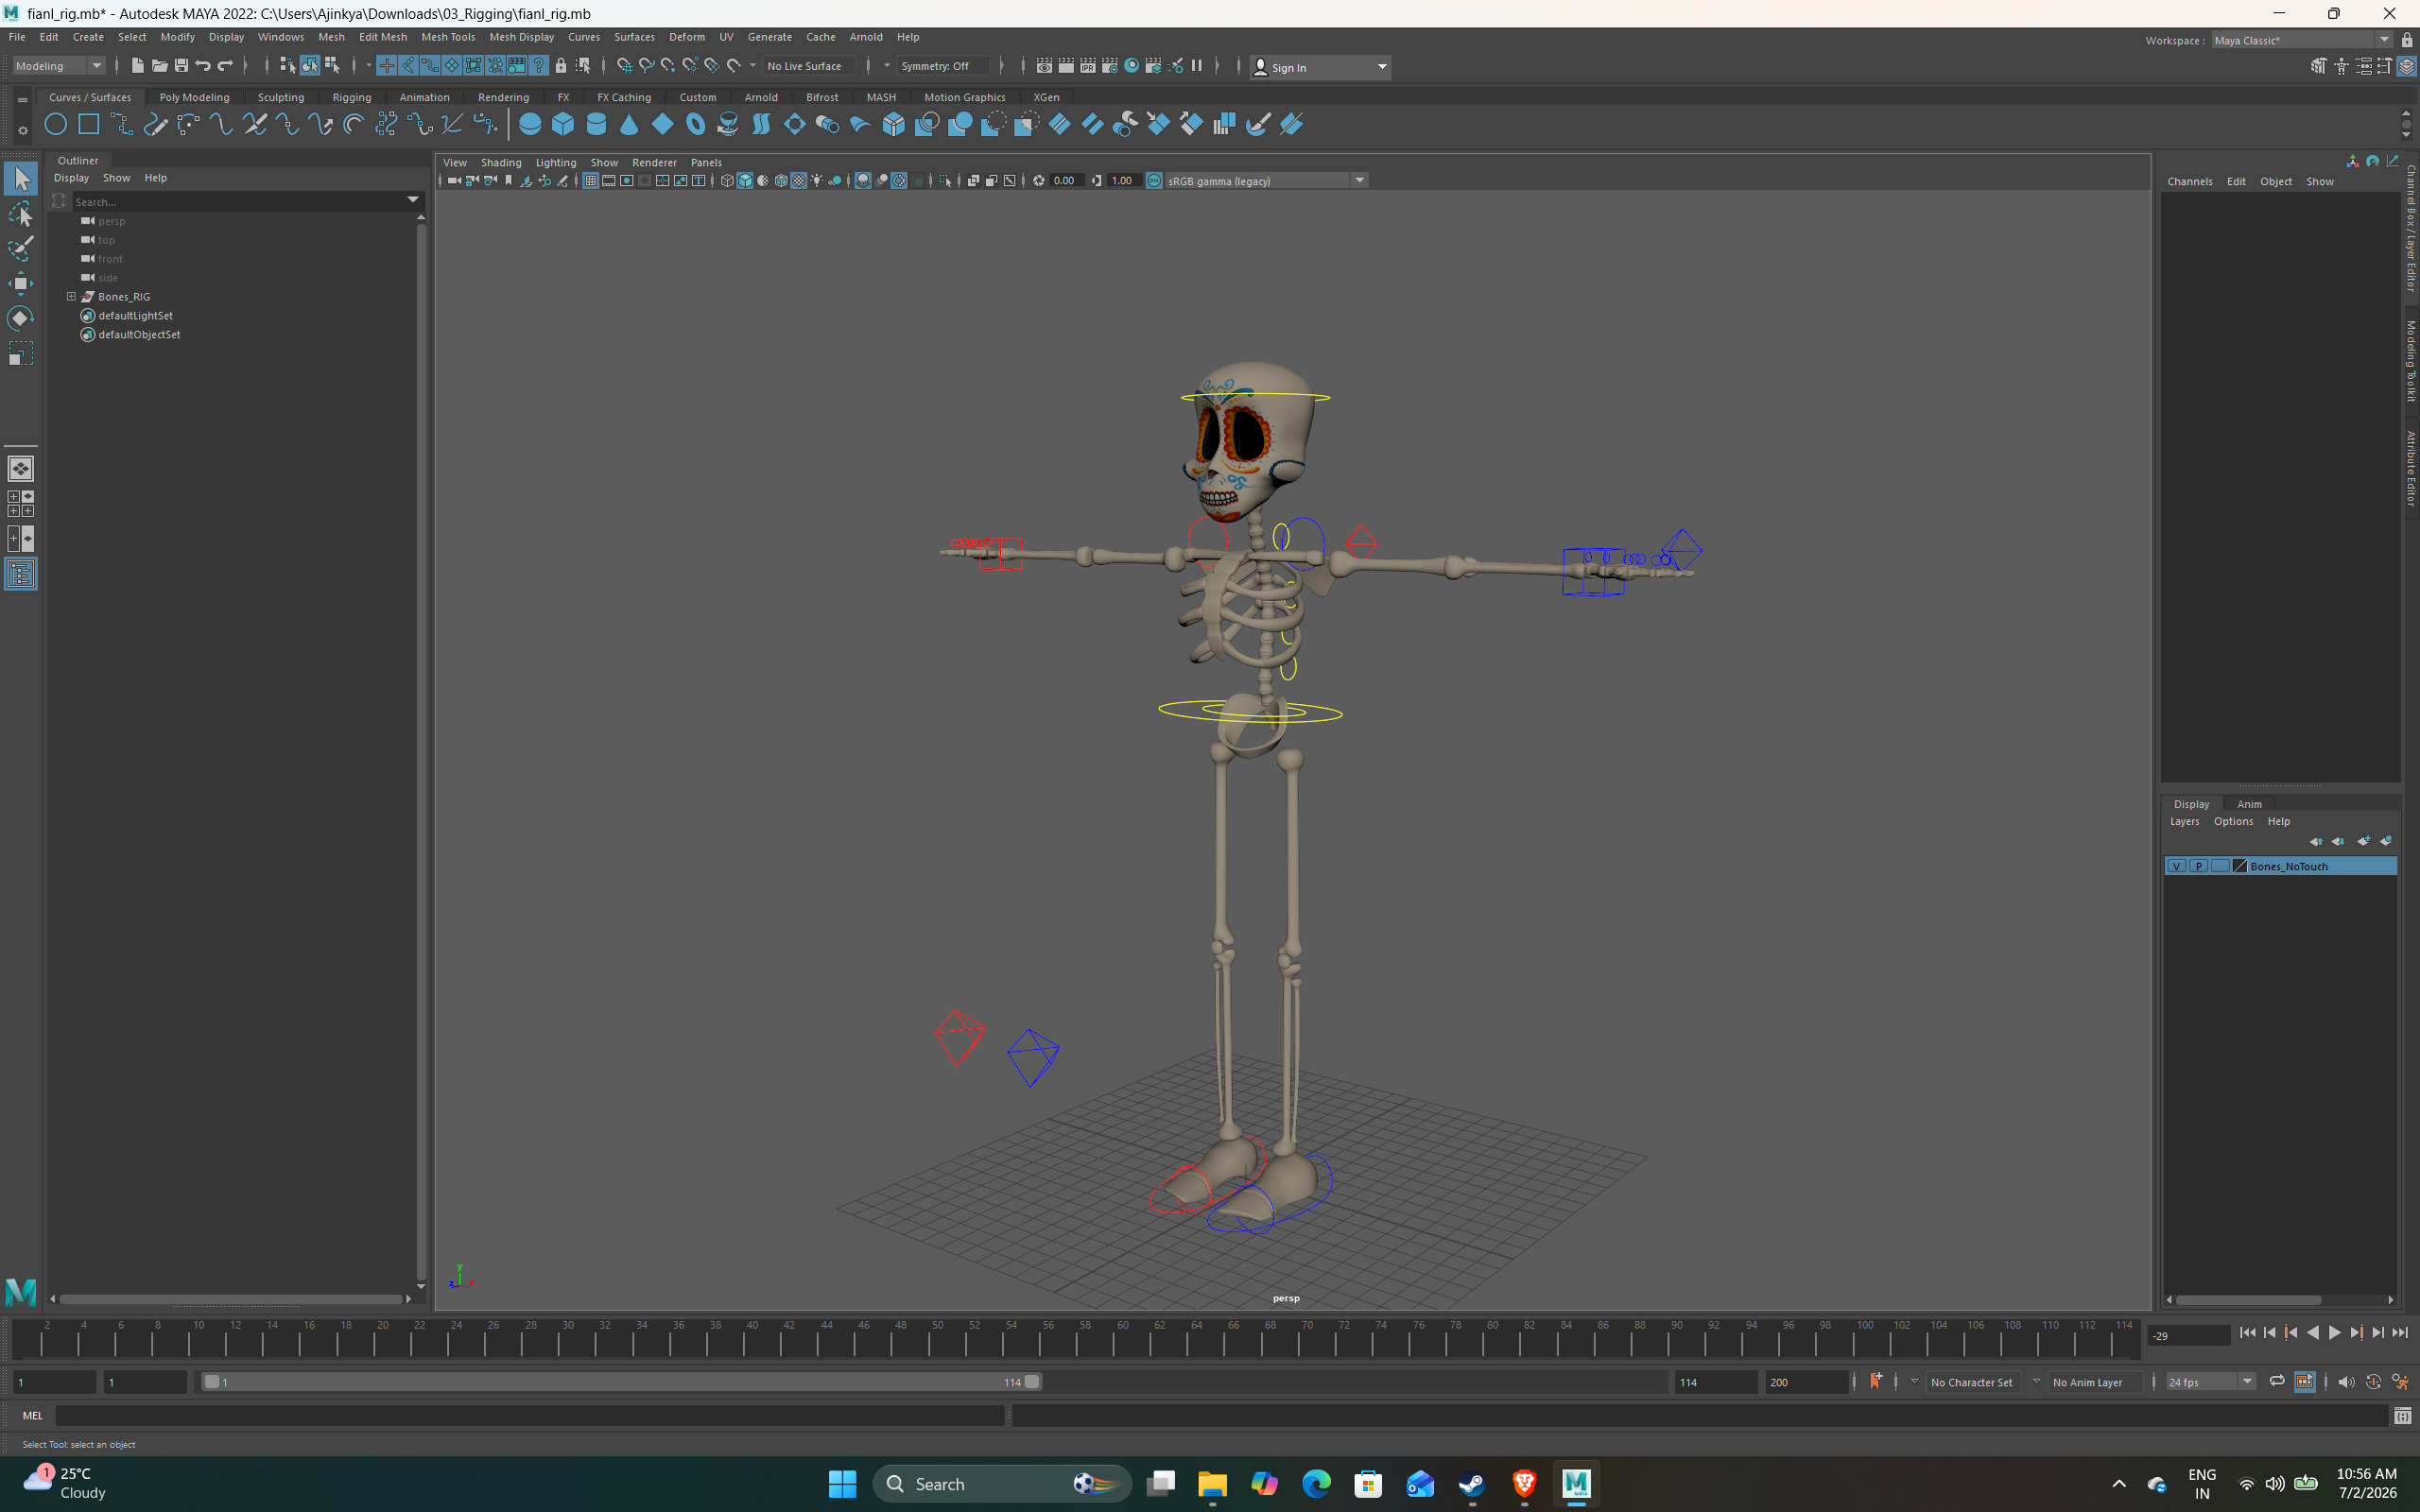The image size is (2420, 1512).
Task: Go to start of playback range
Action: 2247,1332
